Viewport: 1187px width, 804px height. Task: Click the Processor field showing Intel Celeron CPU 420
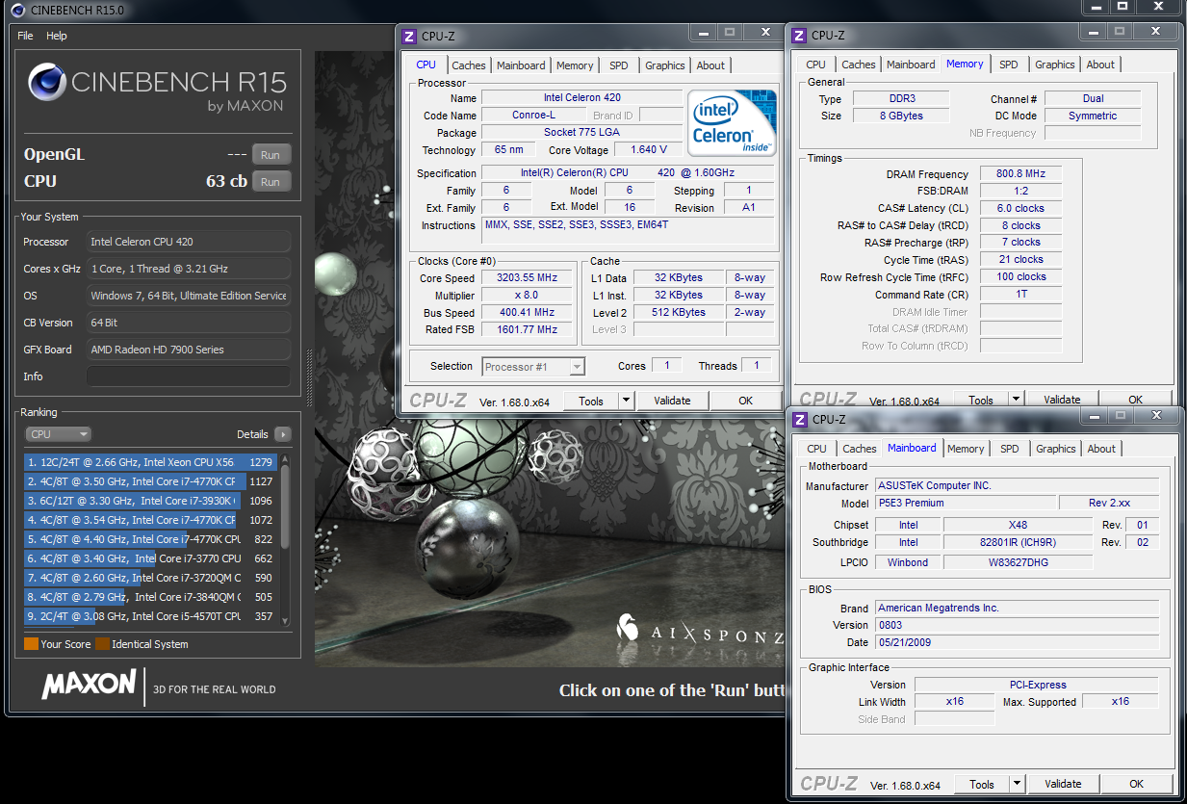(x=189, y=242)
